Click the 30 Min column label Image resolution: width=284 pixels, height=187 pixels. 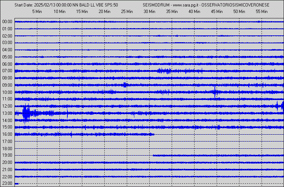click(149, 12)
